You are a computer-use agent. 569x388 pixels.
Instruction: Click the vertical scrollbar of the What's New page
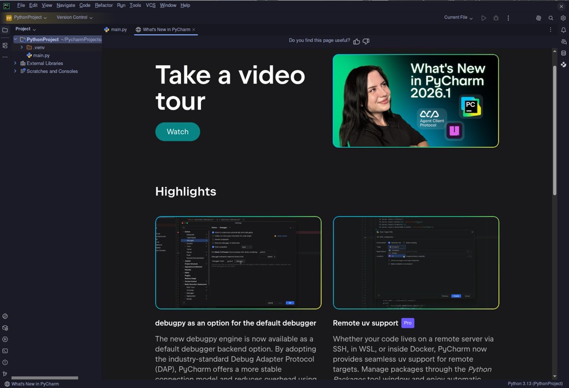tap(554, 131)
